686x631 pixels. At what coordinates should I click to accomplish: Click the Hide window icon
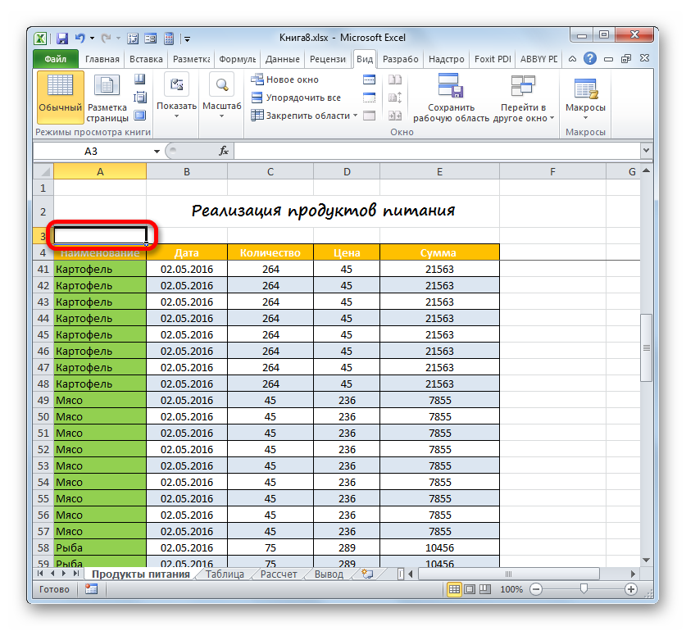pos(370,98)
